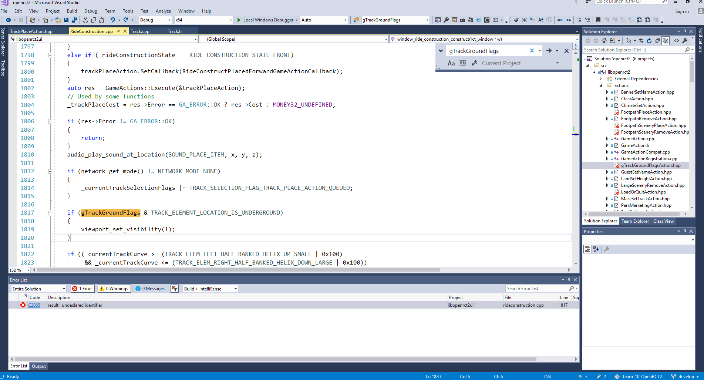Image resolution: width=704 pixels, height=380 pixels.
Task: Toggle whole word matching in Find
Action: pos(463,63)
